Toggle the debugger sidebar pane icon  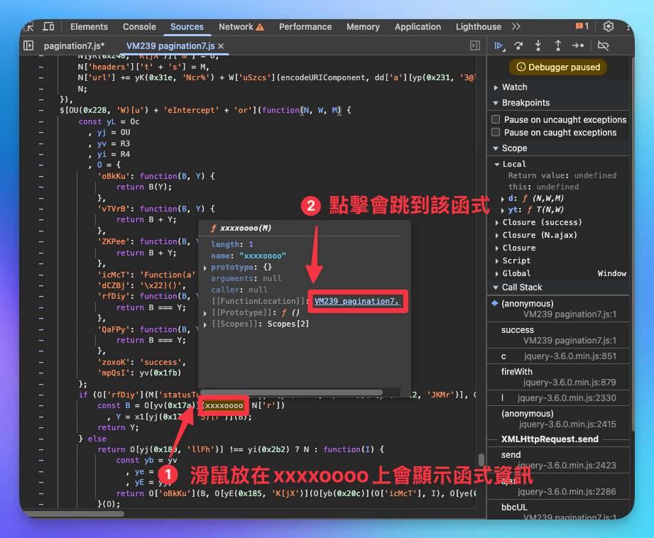[x=474, y=45]
